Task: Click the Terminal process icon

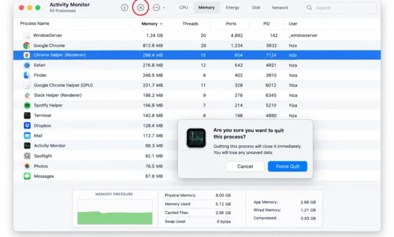Action: [27, 115]
